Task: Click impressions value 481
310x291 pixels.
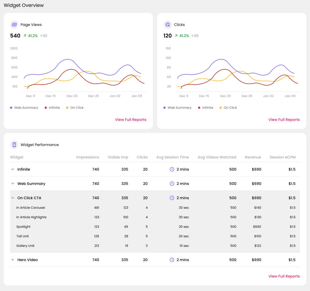Action: click(97, 208)
